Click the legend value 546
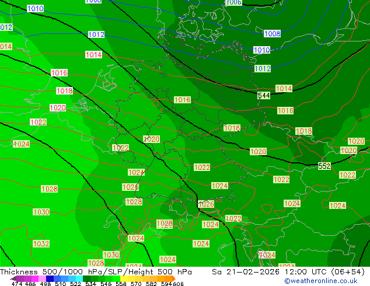Image resolution: width=370 pixels, height=286 pixels. 106,284
